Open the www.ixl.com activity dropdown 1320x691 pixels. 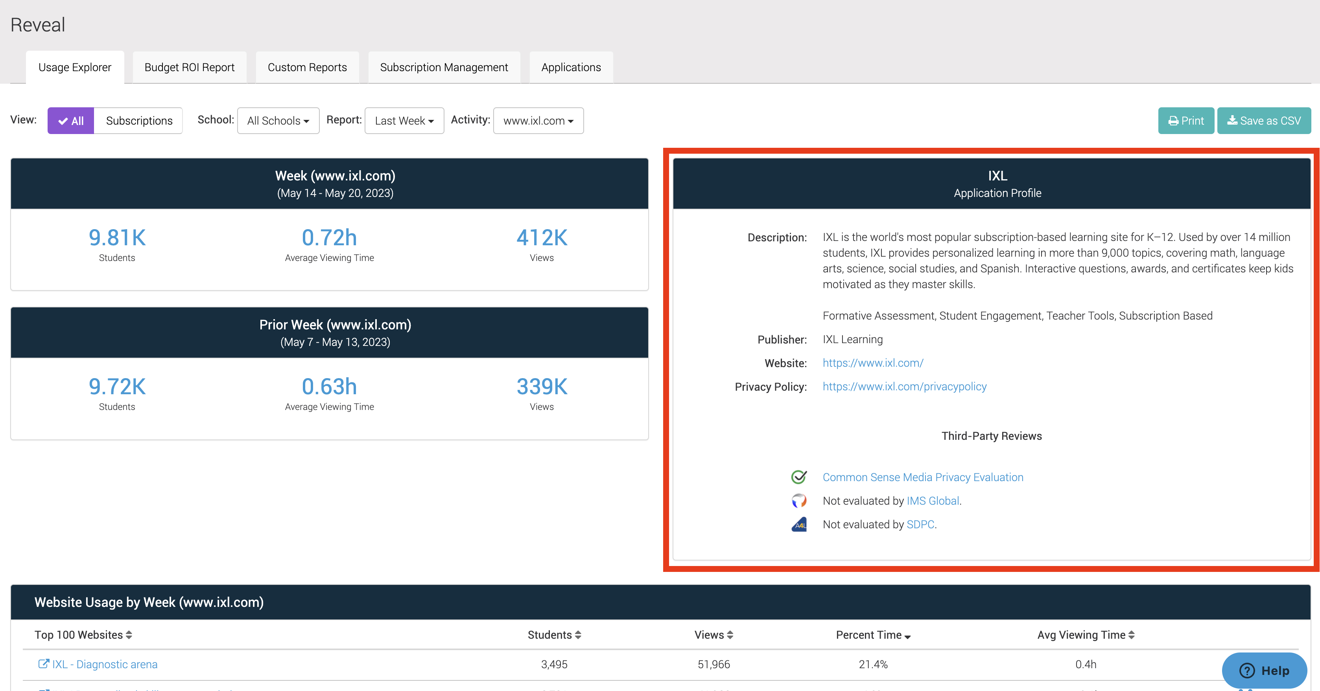(x=538, y=121)
